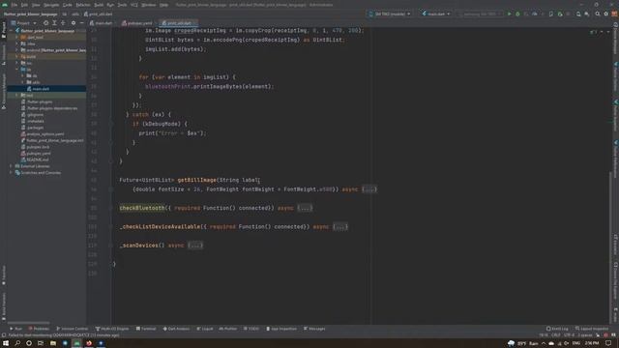The height and width of the screenshot is (348, 619).
Task: Expand the folded _checkListDeviceAvailable body
Action: 340,227
